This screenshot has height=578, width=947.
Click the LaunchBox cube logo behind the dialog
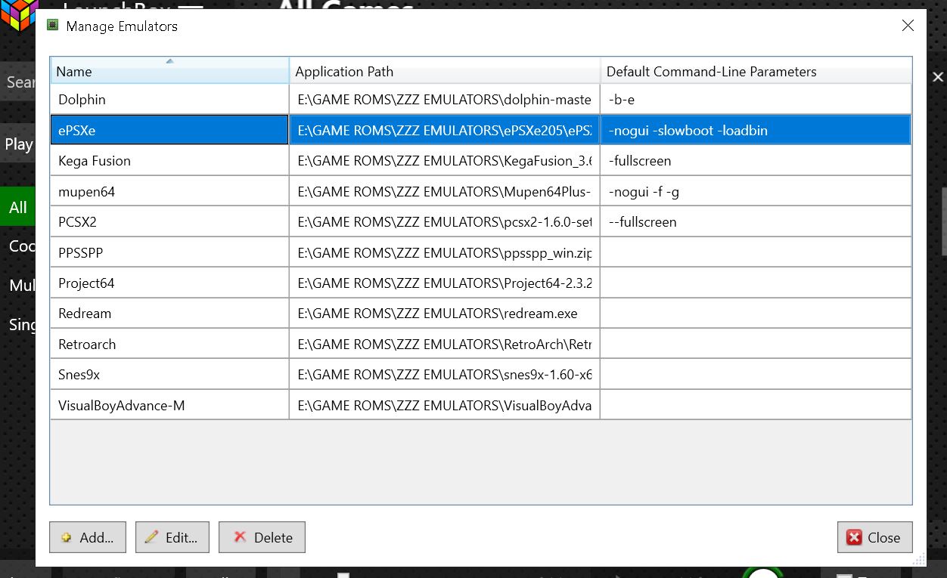[x=18, y=14]
